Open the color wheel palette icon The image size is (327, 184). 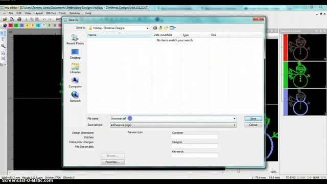(x=5, y=26)
